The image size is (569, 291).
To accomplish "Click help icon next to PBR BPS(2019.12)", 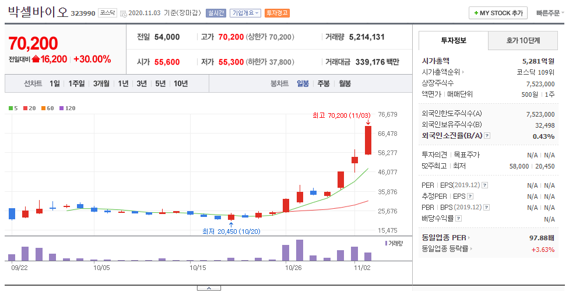I will coord(487,208).
